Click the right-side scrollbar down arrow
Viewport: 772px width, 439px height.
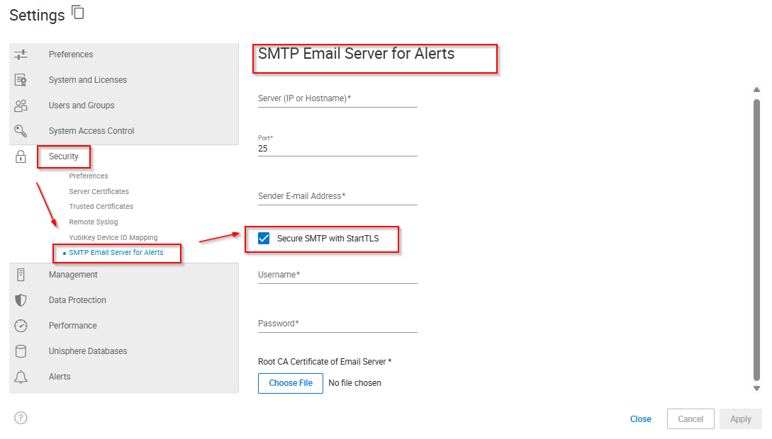pyautogui.click(x=757, y=388)
